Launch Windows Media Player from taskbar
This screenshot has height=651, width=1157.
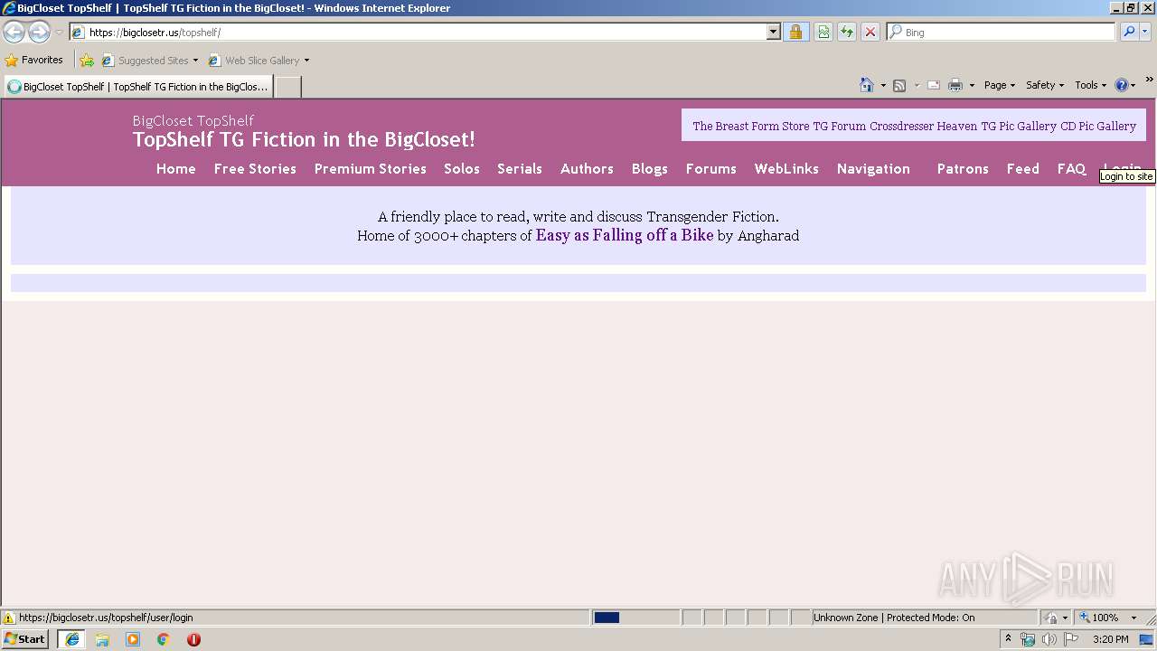[133, 639]
